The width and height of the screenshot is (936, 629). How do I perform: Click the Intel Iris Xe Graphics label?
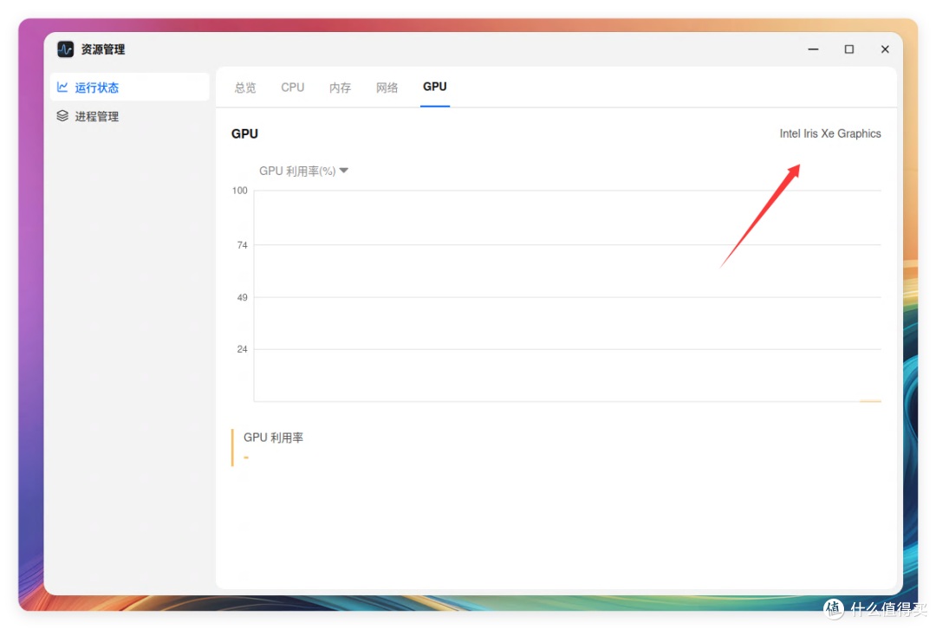[x=829, y=133]
